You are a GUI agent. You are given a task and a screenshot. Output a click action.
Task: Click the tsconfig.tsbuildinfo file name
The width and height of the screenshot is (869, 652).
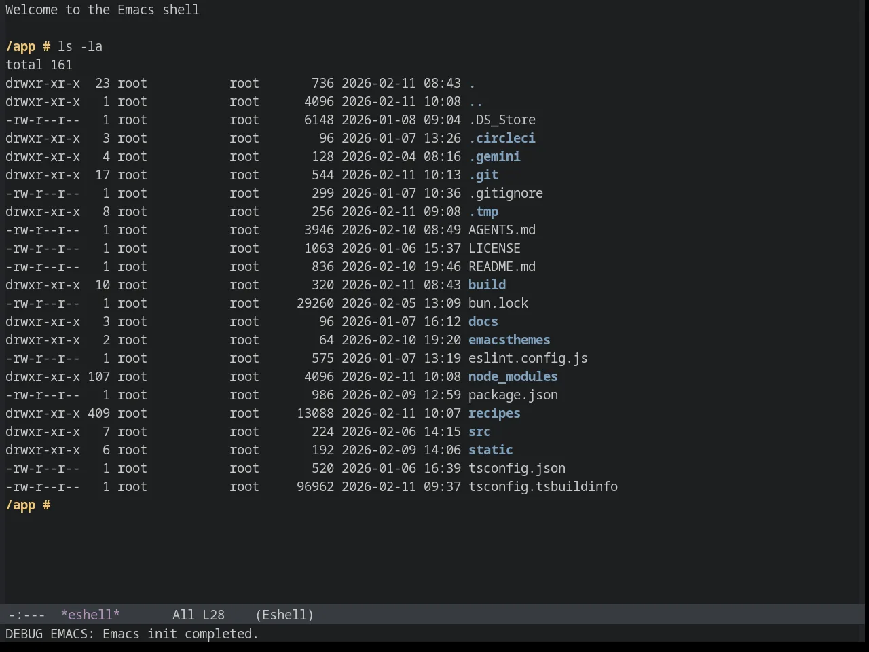[x=543, y=486]
